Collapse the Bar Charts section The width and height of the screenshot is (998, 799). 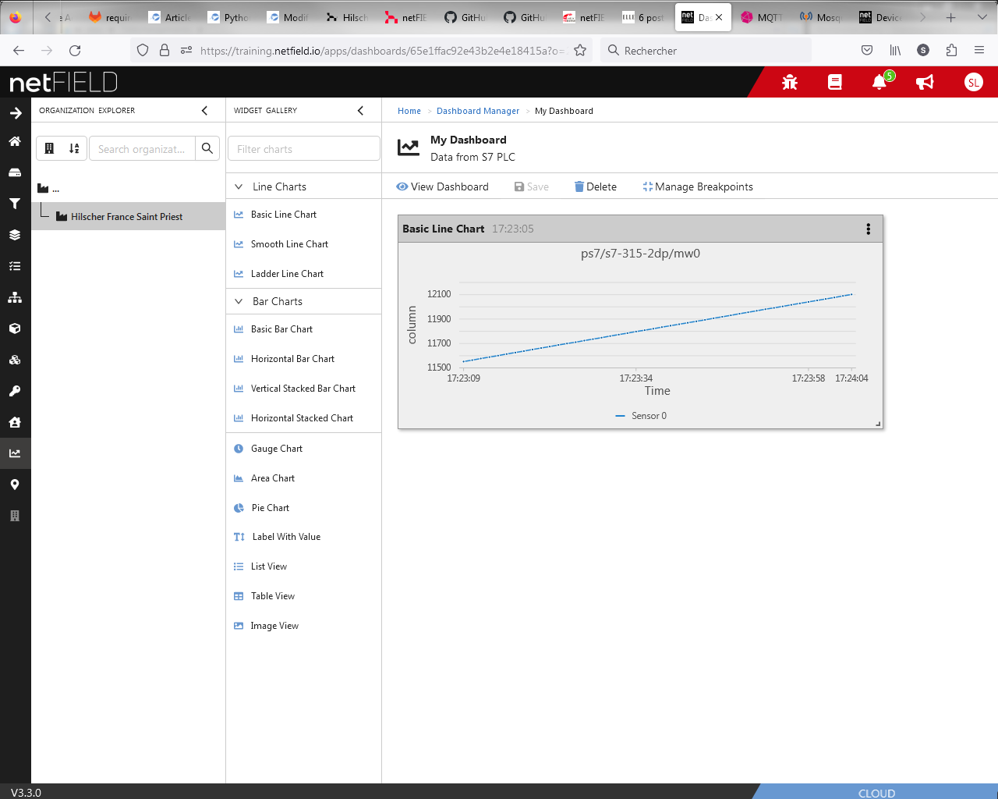[239, 301]
